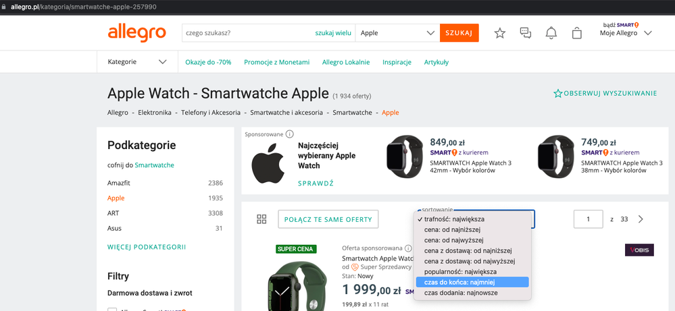Click the allegro logo
Viewport: 675px width, 311px height.
[136, 32]
